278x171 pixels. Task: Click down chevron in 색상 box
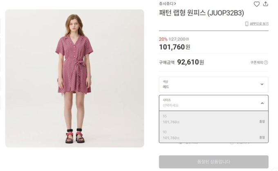[x=262, y=84]
